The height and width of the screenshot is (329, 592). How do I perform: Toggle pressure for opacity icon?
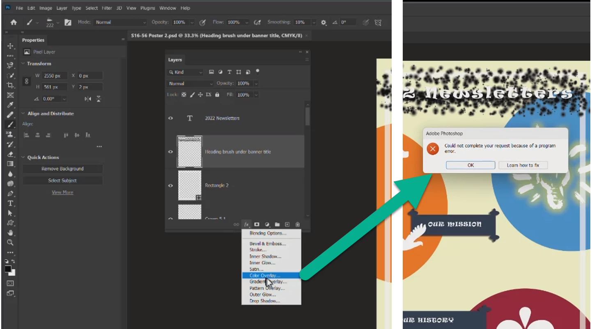pyautogui.click(x=202, y=23)
